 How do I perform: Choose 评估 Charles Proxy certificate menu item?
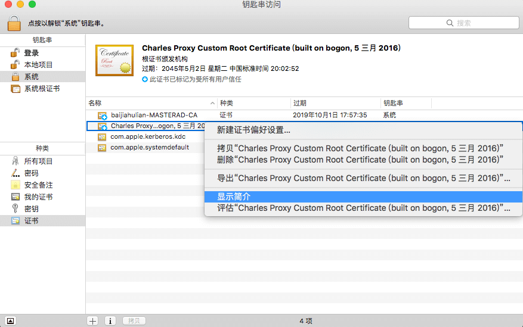pyautogui.click(x=363, y=208)
